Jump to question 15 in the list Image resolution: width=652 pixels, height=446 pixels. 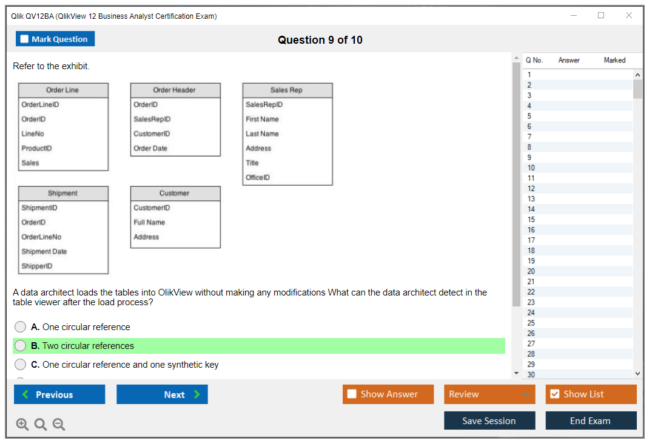531,220
